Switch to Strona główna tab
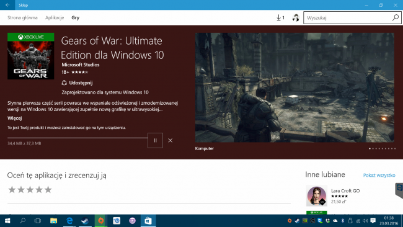The width and height of the screenshot is (403, 227). coord(22,18)
